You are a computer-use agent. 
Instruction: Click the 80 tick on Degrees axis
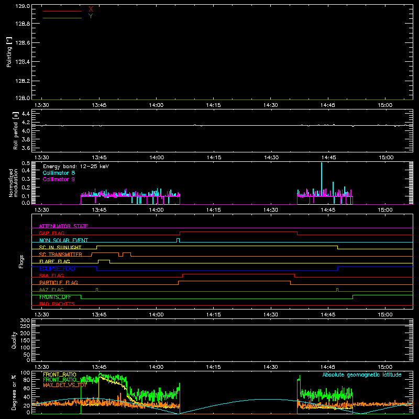pyautogui.click(x=27, y=380)
